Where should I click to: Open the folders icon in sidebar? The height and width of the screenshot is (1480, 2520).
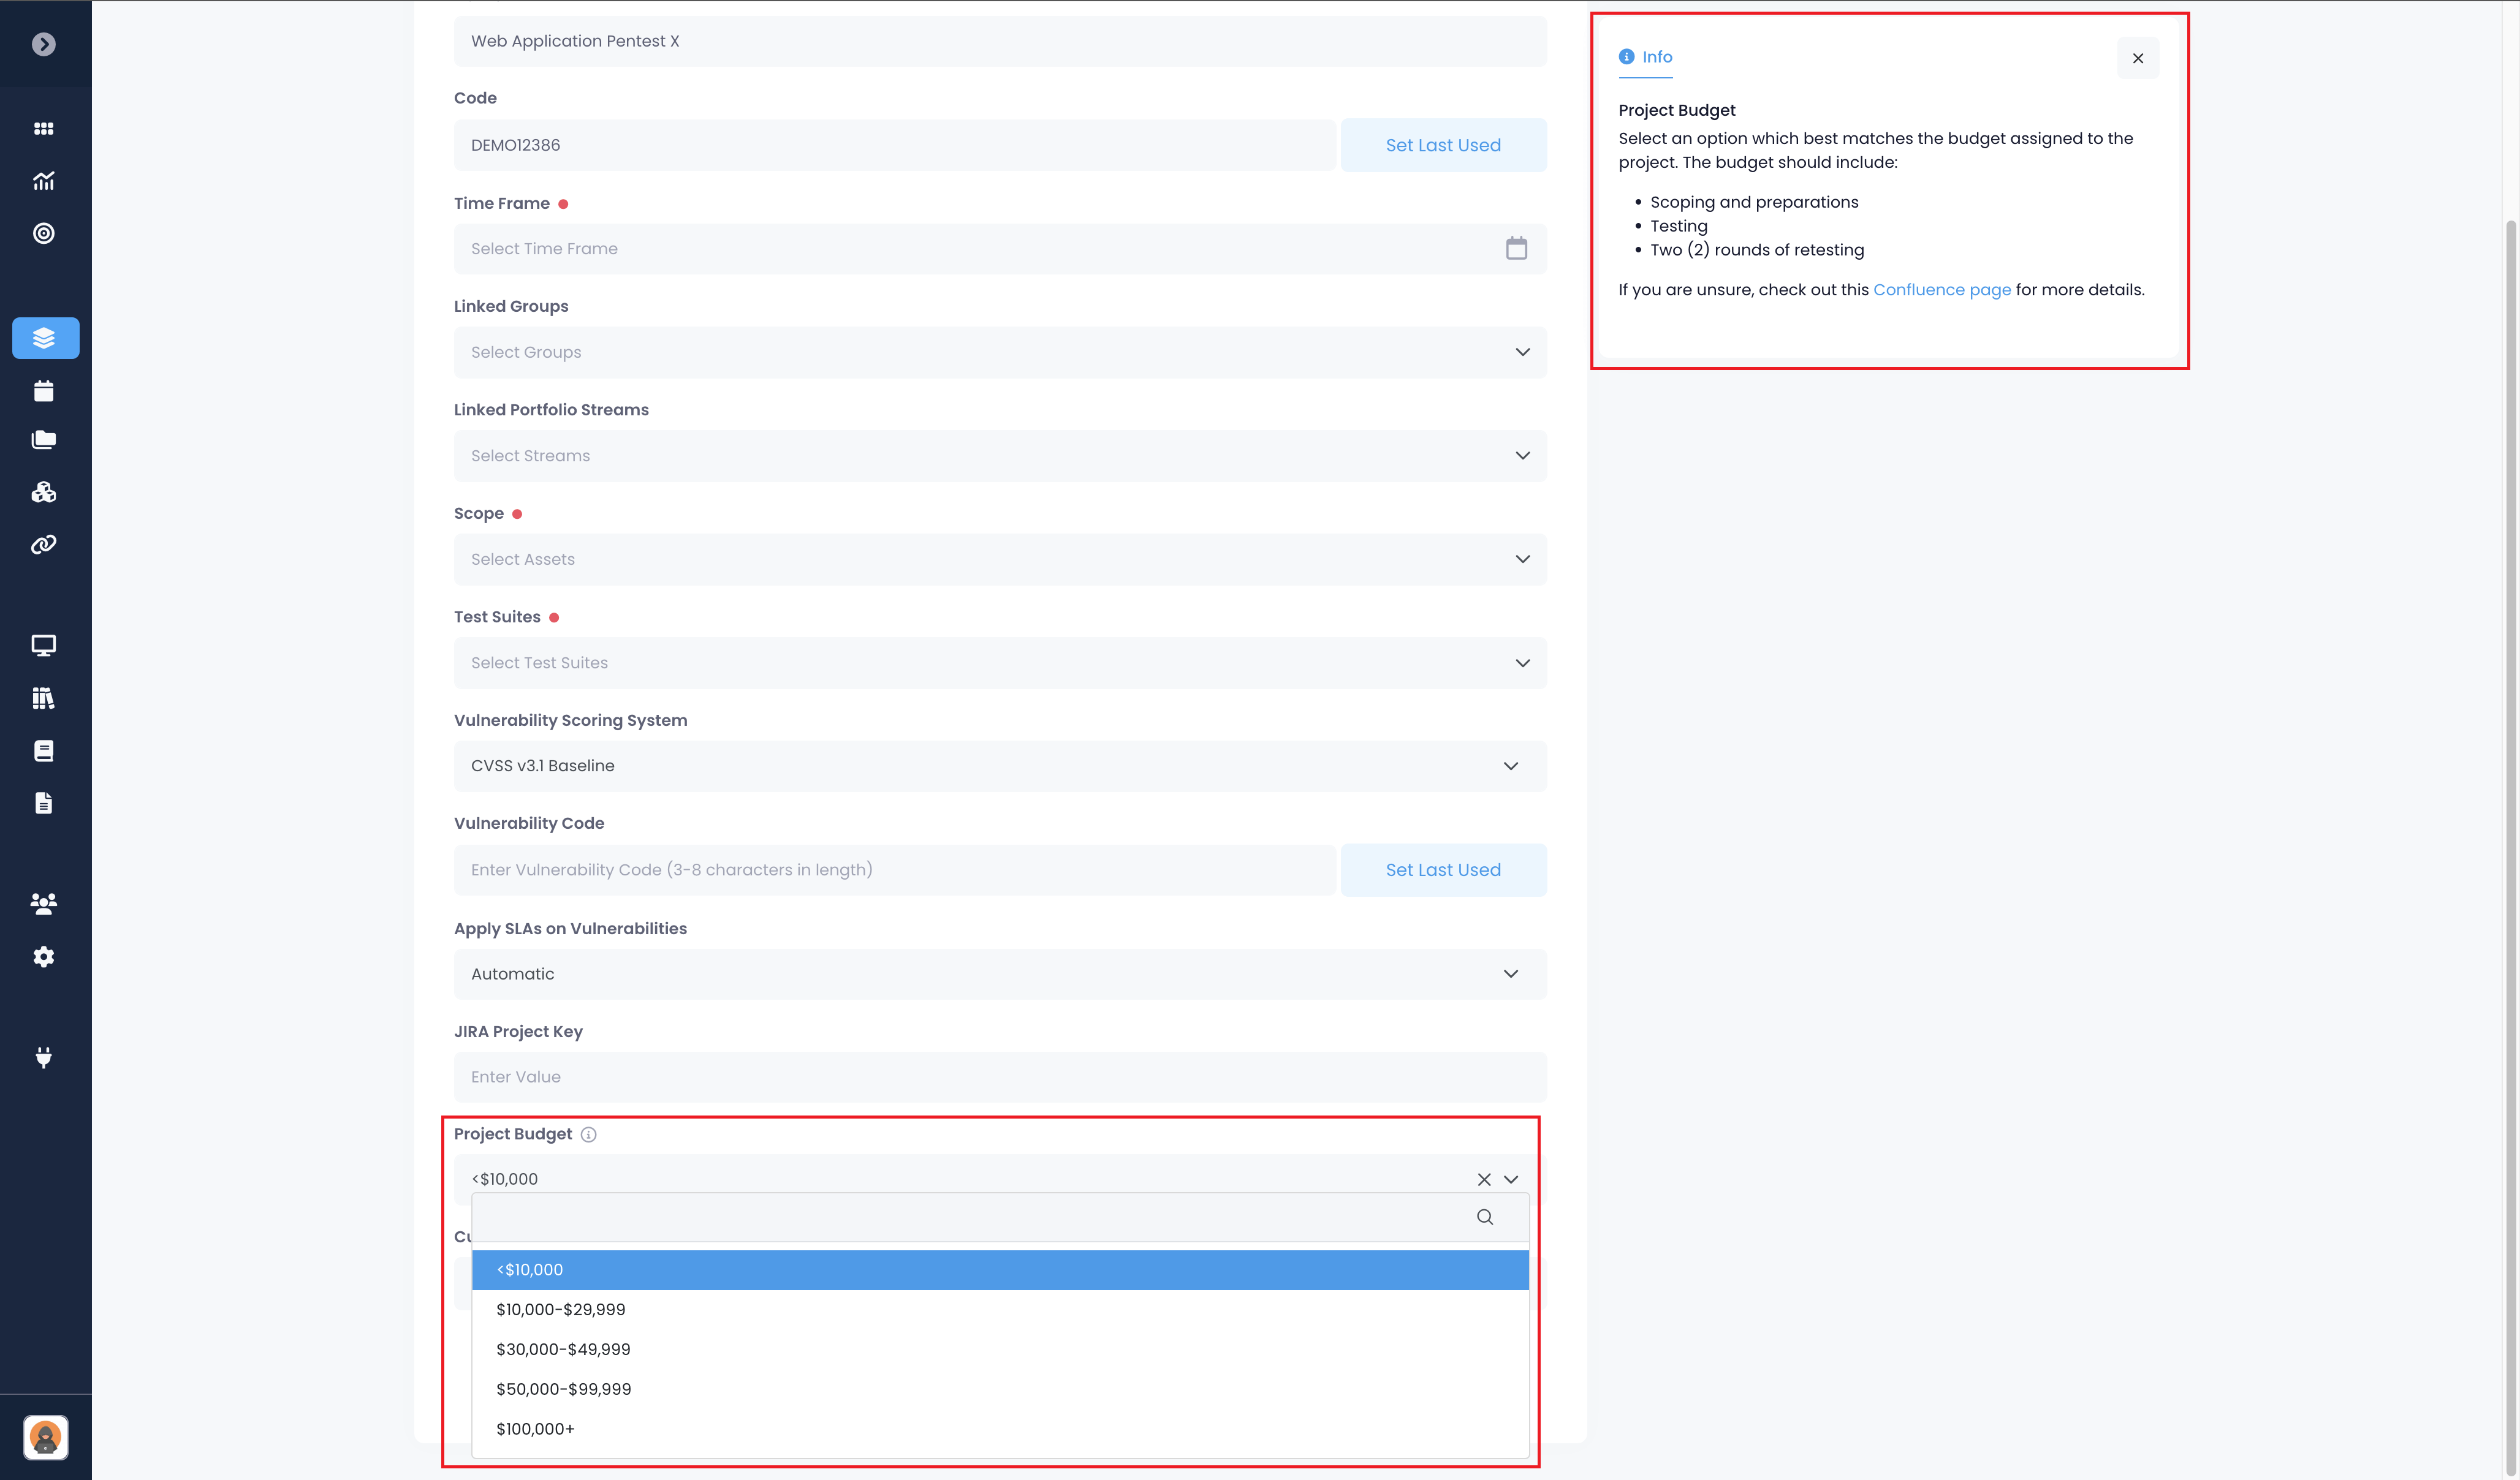[43, 440]
